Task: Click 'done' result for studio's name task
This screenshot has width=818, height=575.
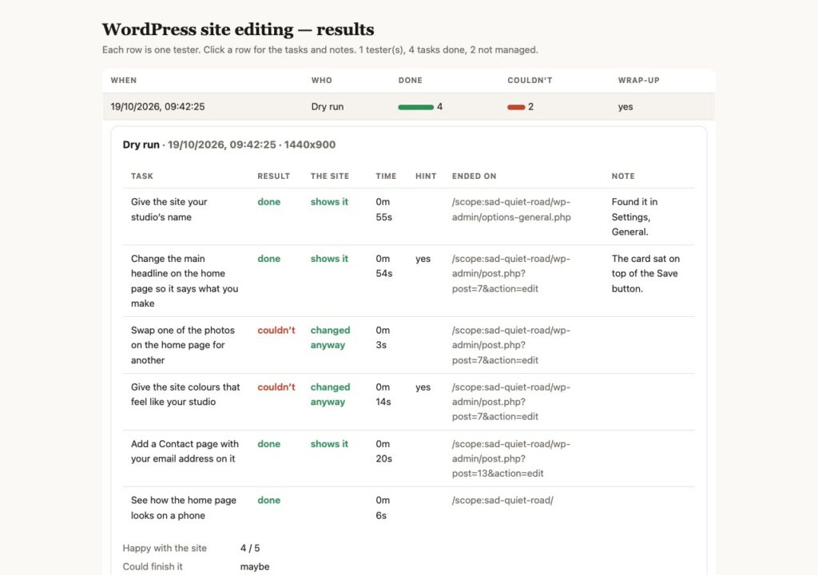Action: [x=268, y=202]
